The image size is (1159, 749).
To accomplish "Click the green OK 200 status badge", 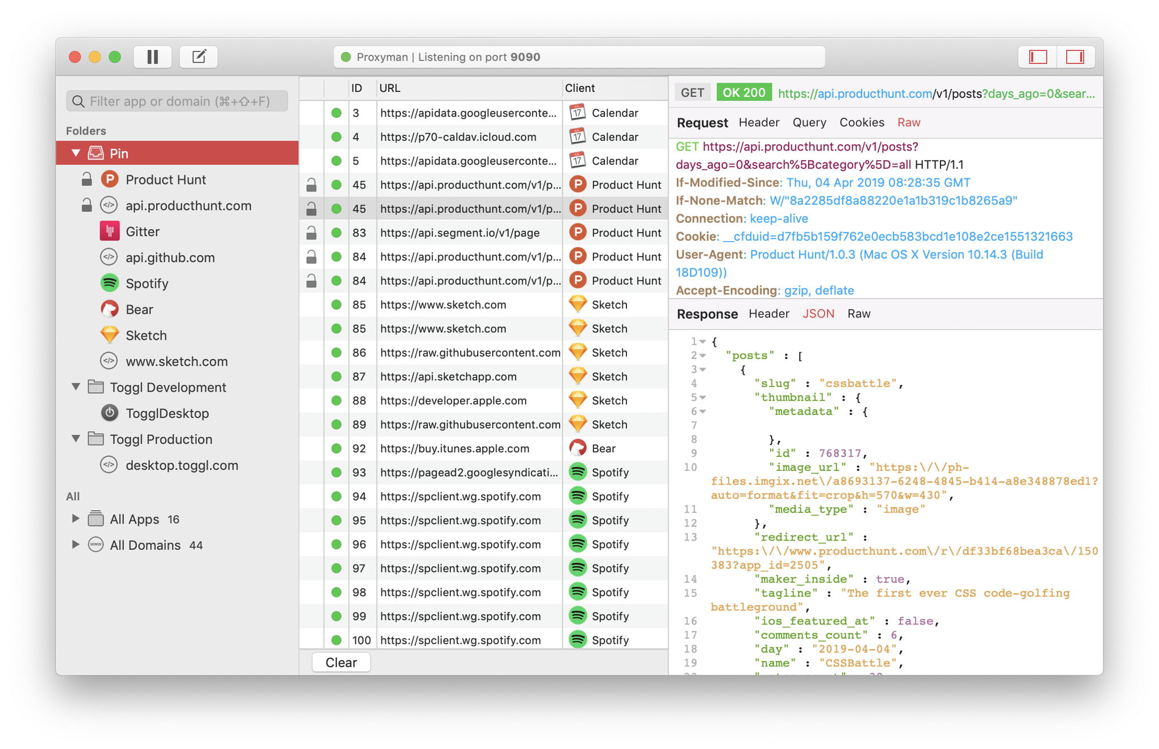I will click(x=744, y=92).
